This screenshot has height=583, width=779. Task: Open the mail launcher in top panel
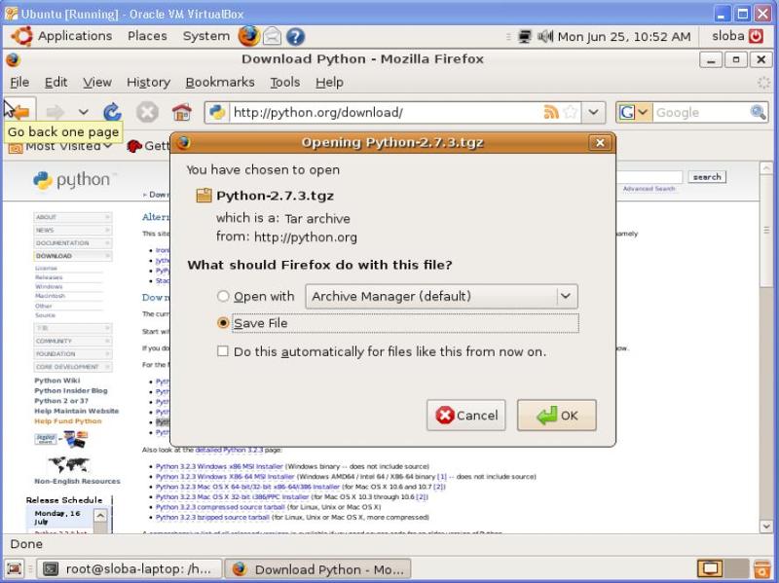[x=273, y=36]
